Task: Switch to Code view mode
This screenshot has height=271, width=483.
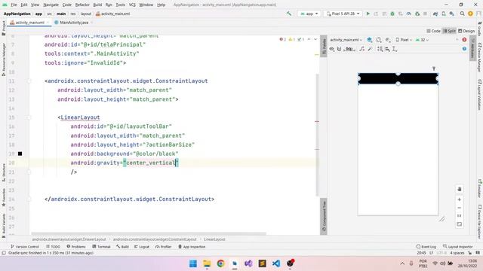Action: [434, 31]
